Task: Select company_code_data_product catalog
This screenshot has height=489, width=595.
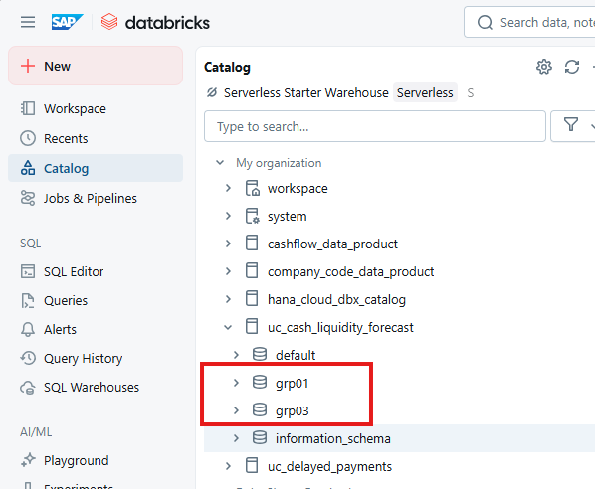Action: [x=350, y=271]
